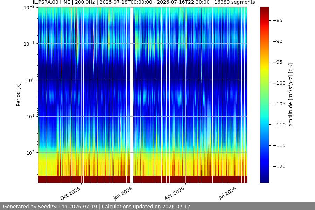Click the 10² y-axis tick label
The image size is (315, 210).
coord(30,153)
